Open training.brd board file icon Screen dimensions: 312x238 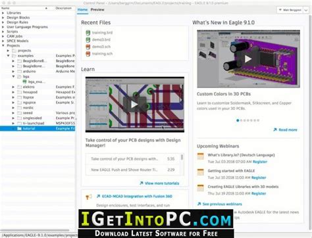pos(88,33)
